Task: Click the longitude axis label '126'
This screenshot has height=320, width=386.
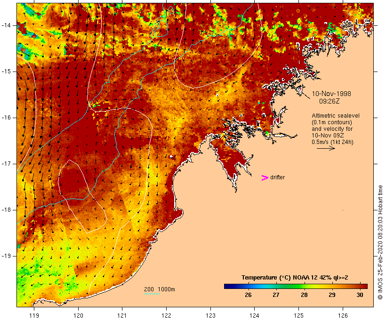Action: pyautogui.click(x=343, y=315)
